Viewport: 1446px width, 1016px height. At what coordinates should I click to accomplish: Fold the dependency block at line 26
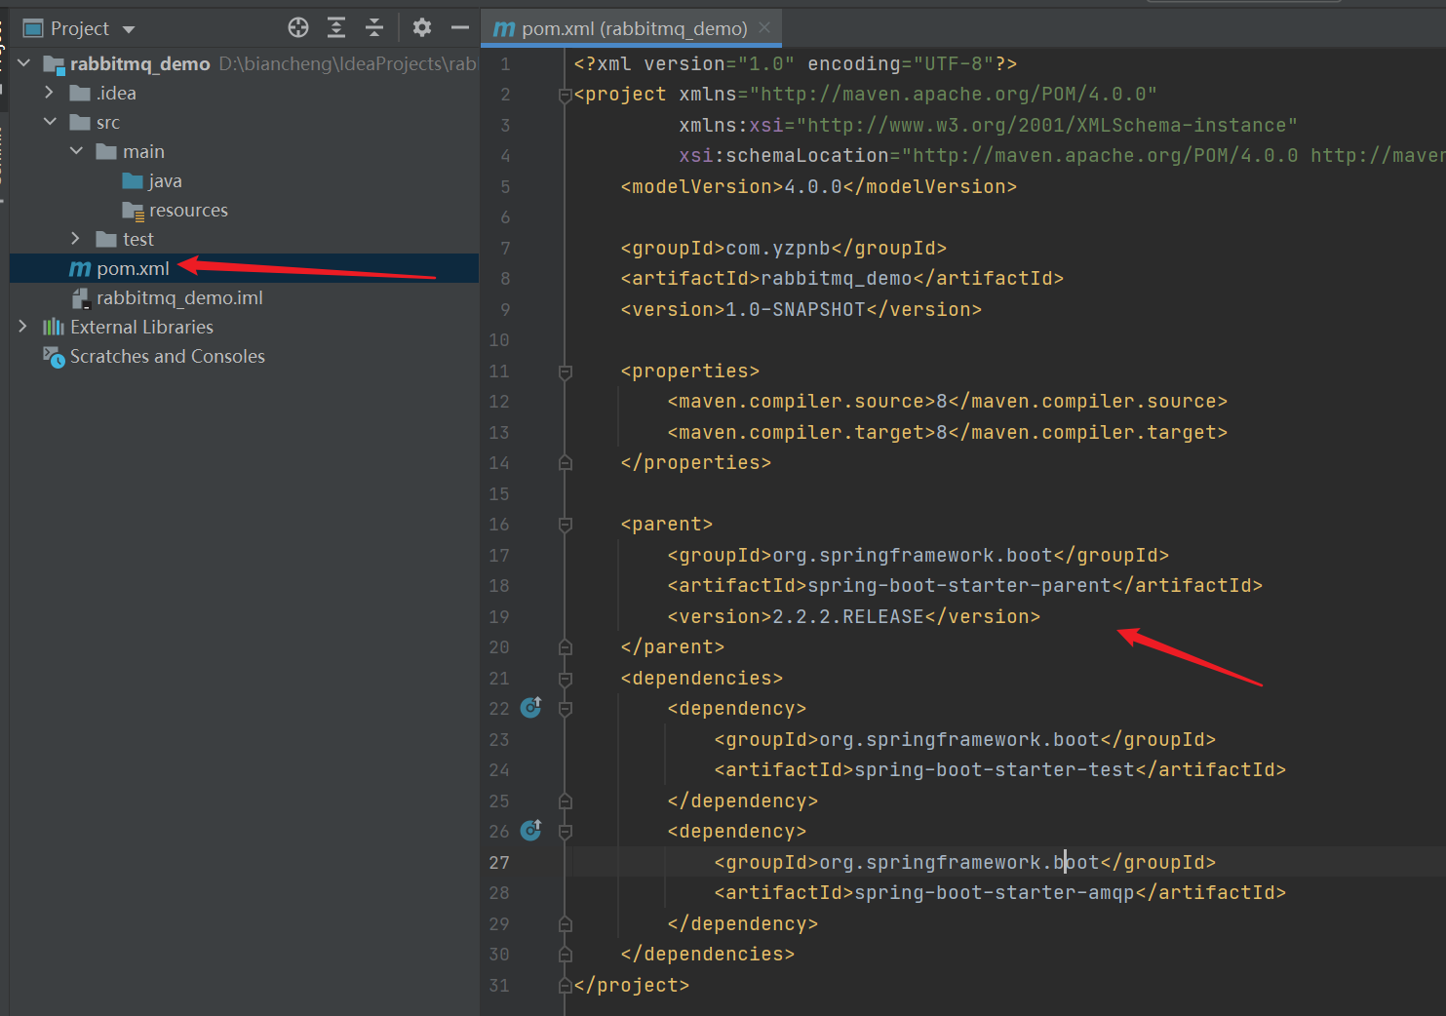point(565,832)
